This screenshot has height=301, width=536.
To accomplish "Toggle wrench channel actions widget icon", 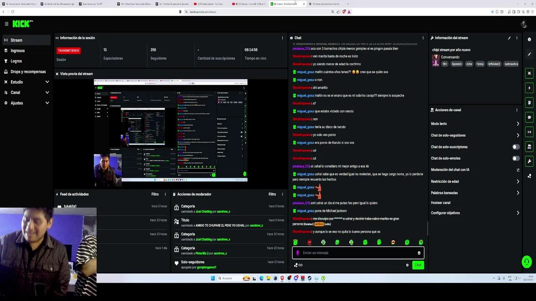I will pyautogui.click(x=529, y=161).
